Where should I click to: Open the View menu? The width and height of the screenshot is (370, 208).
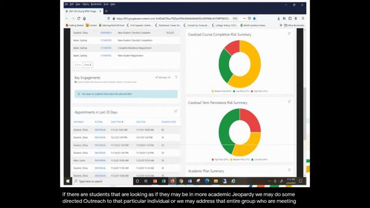click(78, 4)
